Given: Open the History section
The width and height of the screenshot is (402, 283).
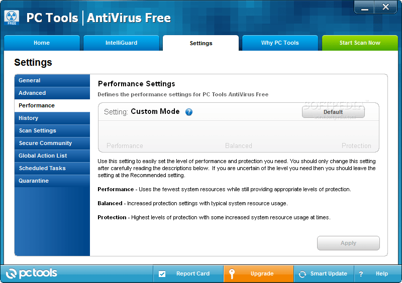Looking at the screenshot, I should 52,118.
